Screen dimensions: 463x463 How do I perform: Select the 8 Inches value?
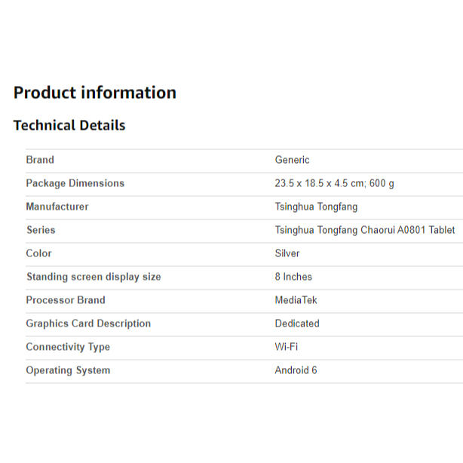coord(293,277)
